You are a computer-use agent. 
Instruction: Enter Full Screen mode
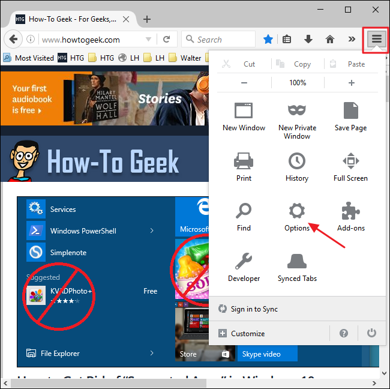pos(350,167)
